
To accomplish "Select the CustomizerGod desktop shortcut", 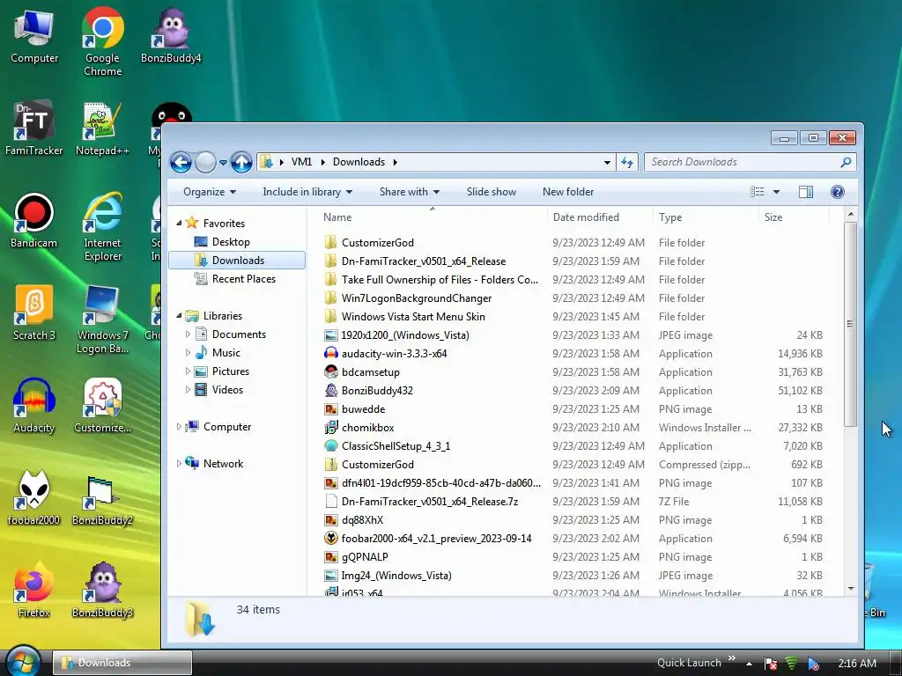I will tap(102, 405).
